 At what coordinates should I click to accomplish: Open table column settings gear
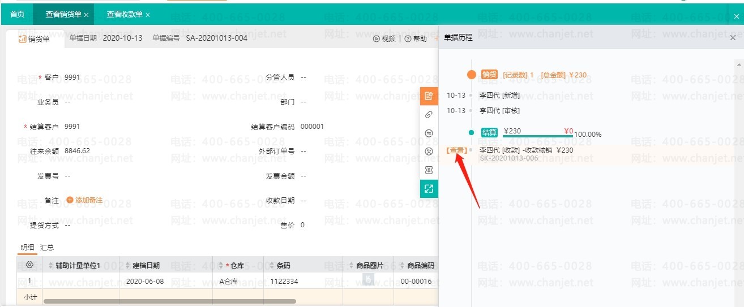30,265
